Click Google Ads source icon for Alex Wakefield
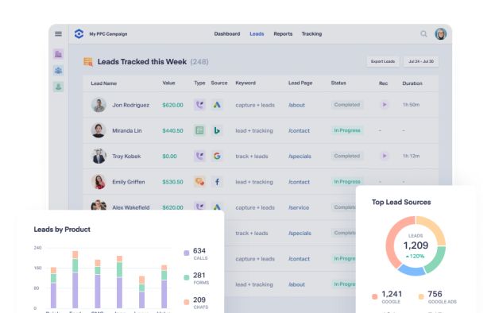Image resolution: width=491 pixels, height=313 pixels. coord(217,207)
